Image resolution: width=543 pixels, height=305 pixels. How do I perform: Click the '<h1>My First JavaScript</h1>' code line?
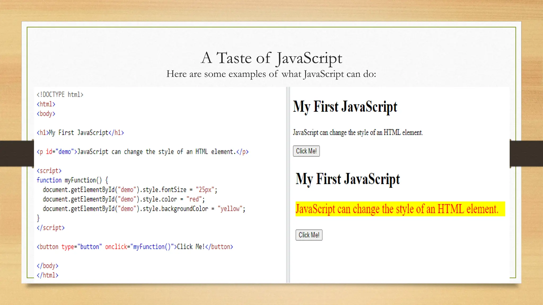click(80, 133)
